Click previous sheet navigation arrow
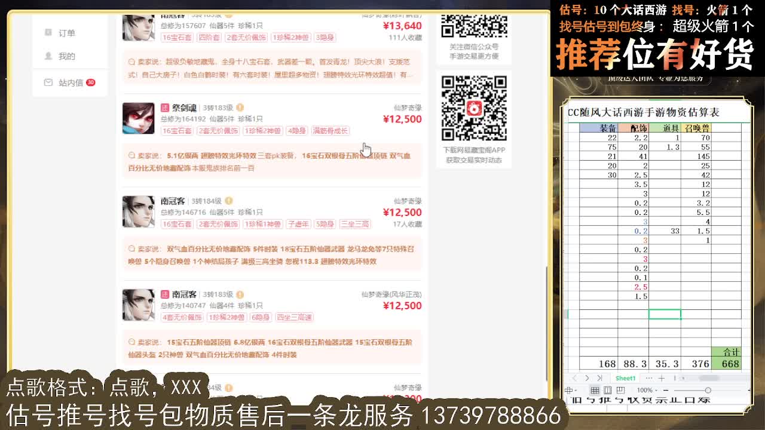Screen dimensions: 765x430 pyautogui.click(x=575, y=377)
